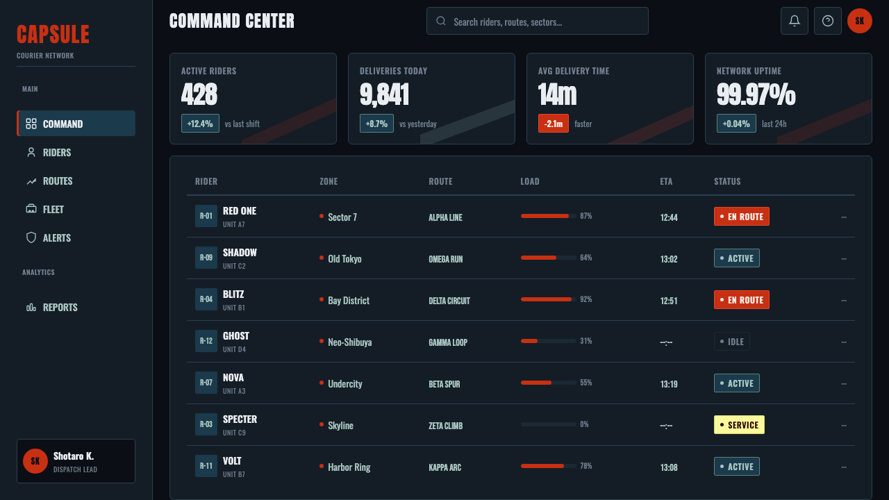The image size is (889, 500).
Task: Click the Command grid icon in sidebar
Action: tap(31, 124)
